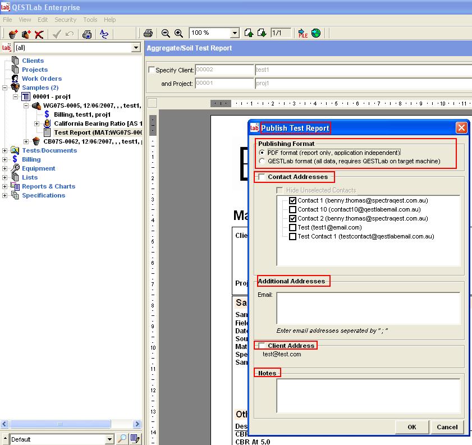Zoom in with the plus magnifier icon

pyautogui.click(x=178, y=34)
